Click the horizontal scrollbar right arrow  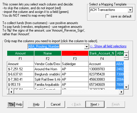[122, 92]
